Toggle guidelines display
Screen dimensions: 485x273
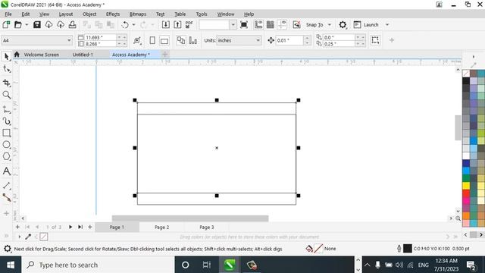click(282, 25)
